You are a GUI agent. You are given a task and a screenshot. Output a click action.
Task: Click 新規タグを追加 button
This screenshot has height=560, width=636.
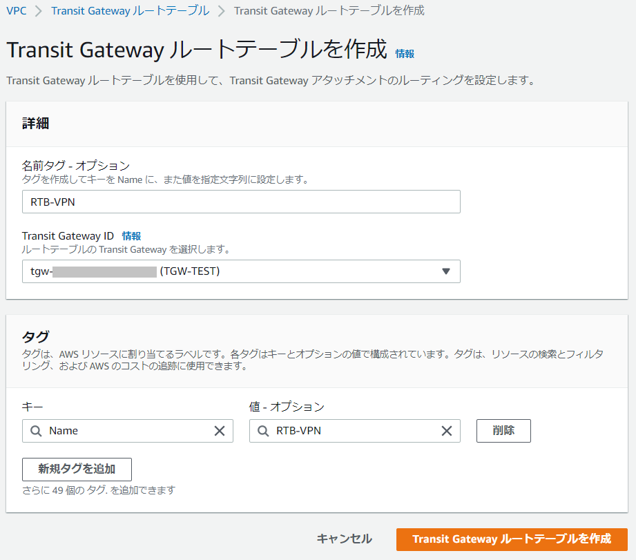pyautogui.click(x=77, y=469)
